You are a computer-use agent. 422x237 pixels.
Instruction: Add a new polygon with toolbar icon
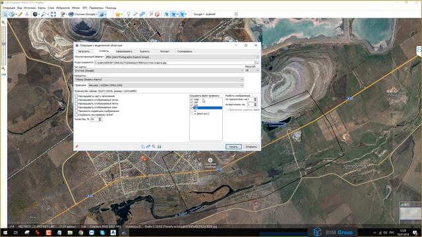coord(142,14)
